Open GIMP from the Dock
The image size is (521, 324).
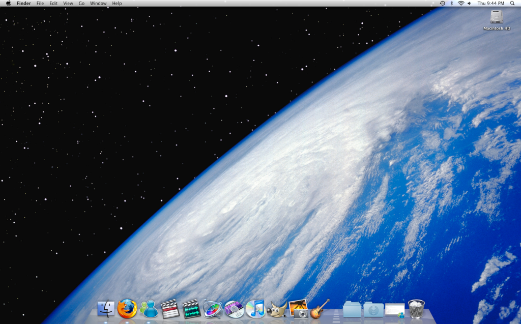tap(277, 309)
